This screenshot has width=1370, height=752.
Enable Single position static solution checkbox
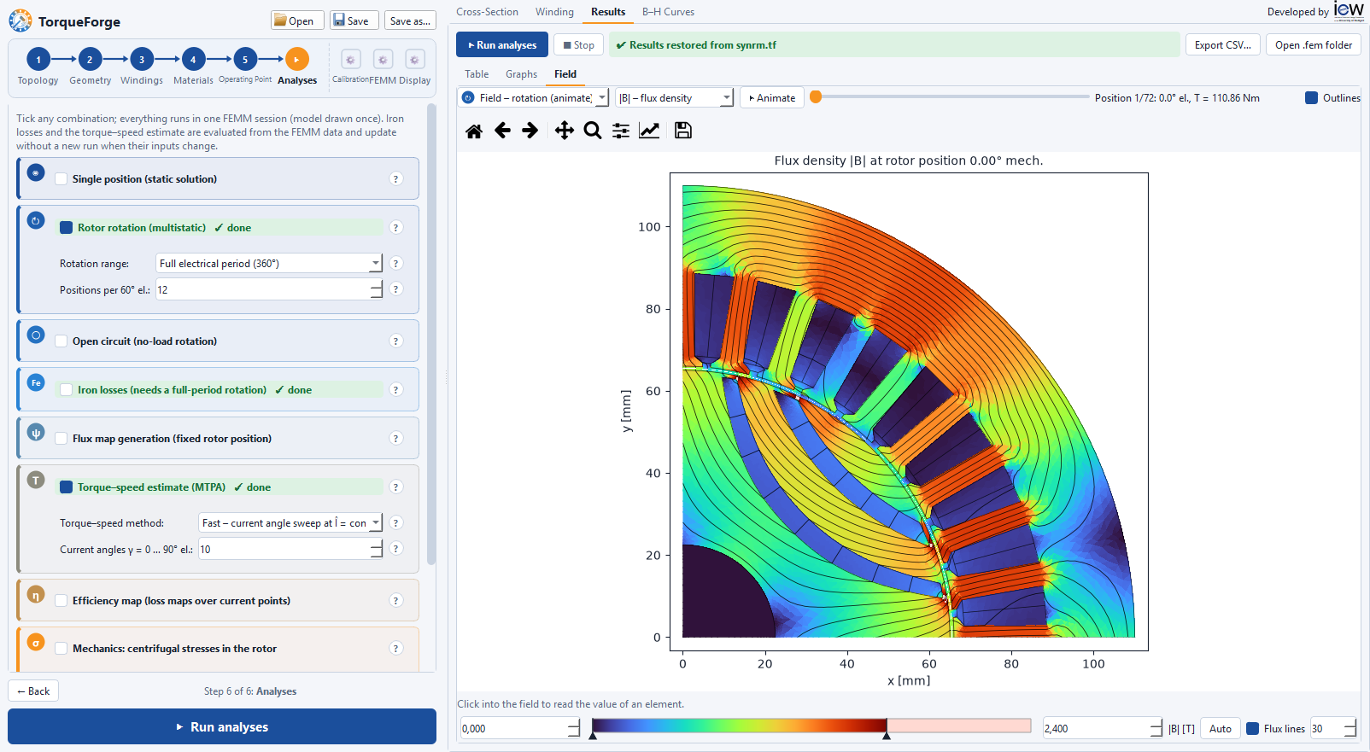[61, 179]
